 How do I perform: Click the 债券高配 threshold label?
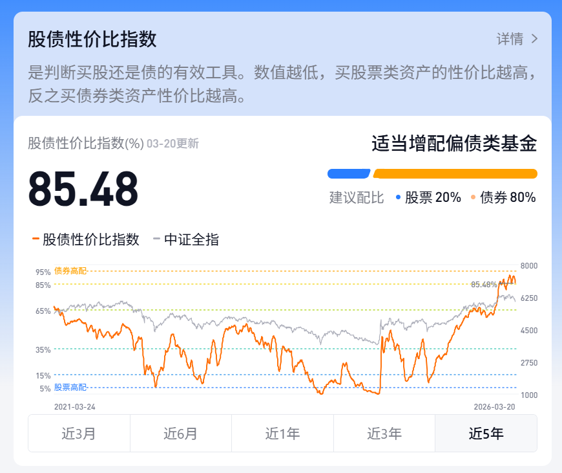tap(70, 270)
